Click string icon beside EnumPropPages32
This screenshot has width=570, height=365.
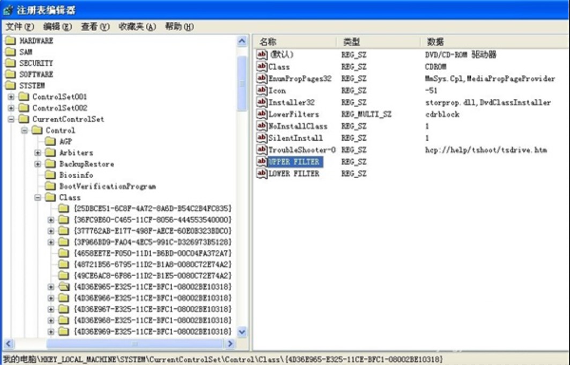[x=262, y=78]
